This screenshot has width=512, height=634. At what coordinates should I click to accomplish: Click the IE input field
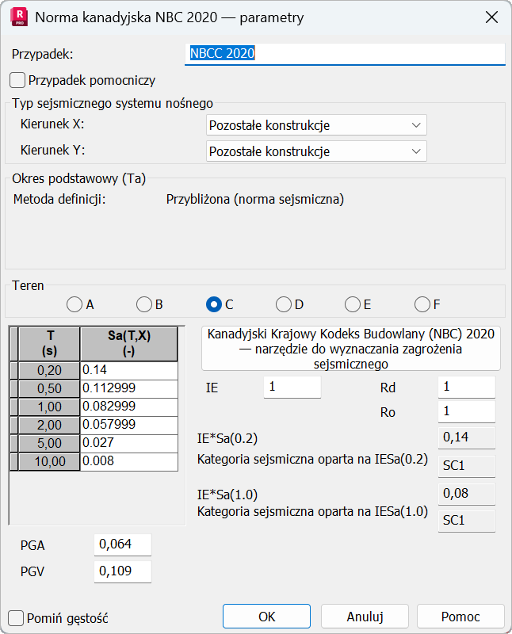[x=292, y=387]
